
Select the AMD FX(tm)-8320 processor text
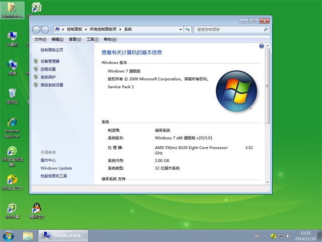(x=191, y=148)
